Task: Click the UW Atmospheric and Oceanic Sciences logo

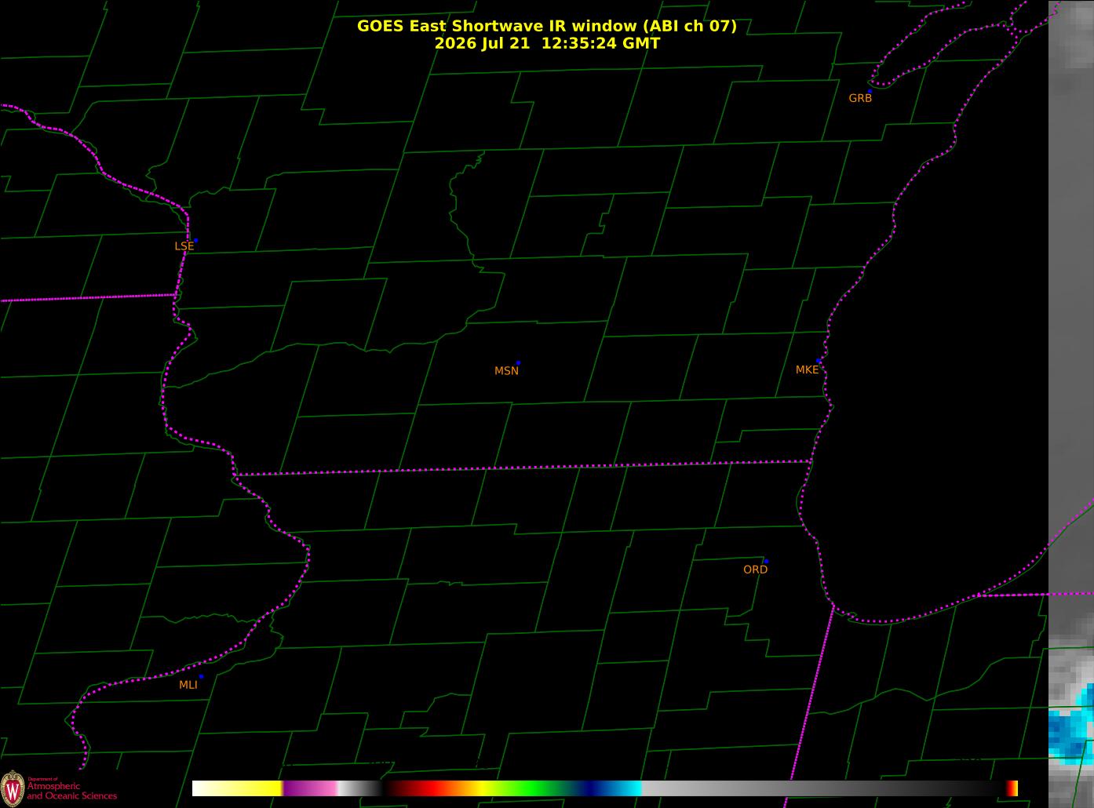Action: point(59,787)
